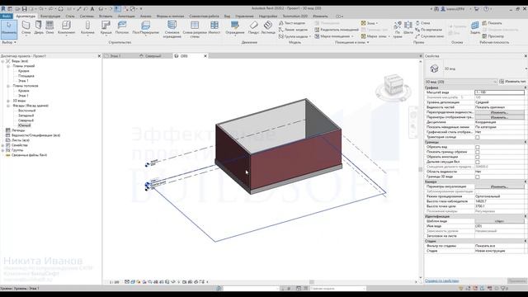The image size is (528, 297).
Task: Expand the Семейства tree node
Action: click(x=2, y=145)
